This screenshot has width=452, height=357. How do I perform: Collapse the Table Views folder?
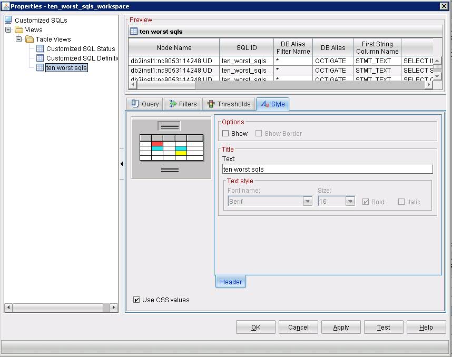click(18, 39)
